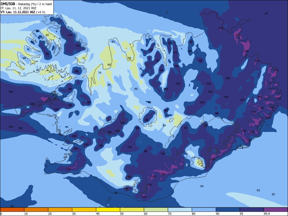Click the dark navy 95–99.9 legend swatch
288x216 pixels.
coord(252,210)
